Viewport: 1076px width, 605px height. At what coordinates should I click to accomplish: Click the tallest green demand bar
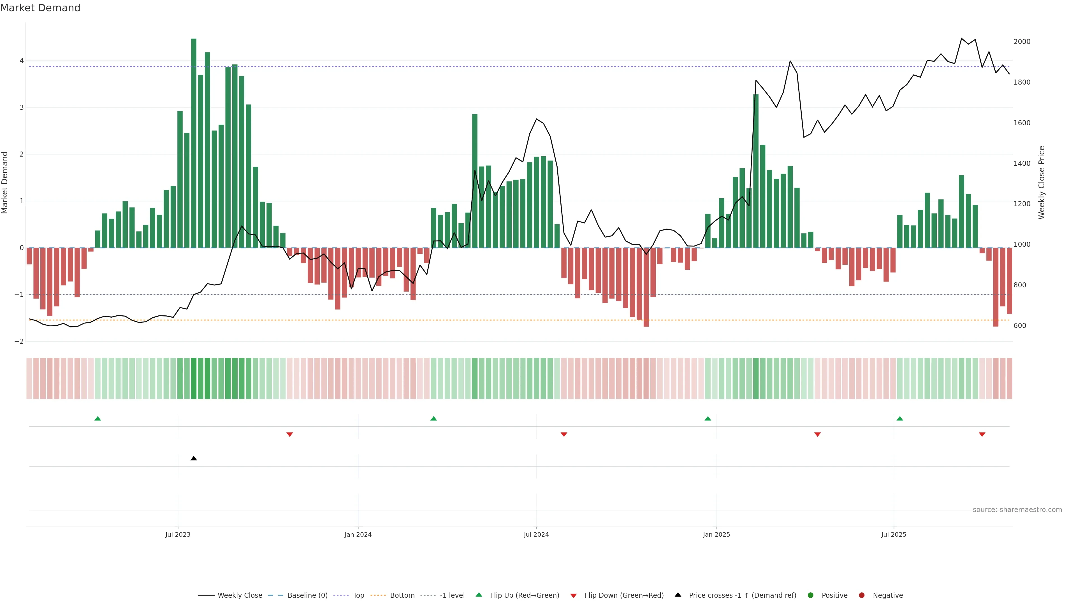point(193,142)
